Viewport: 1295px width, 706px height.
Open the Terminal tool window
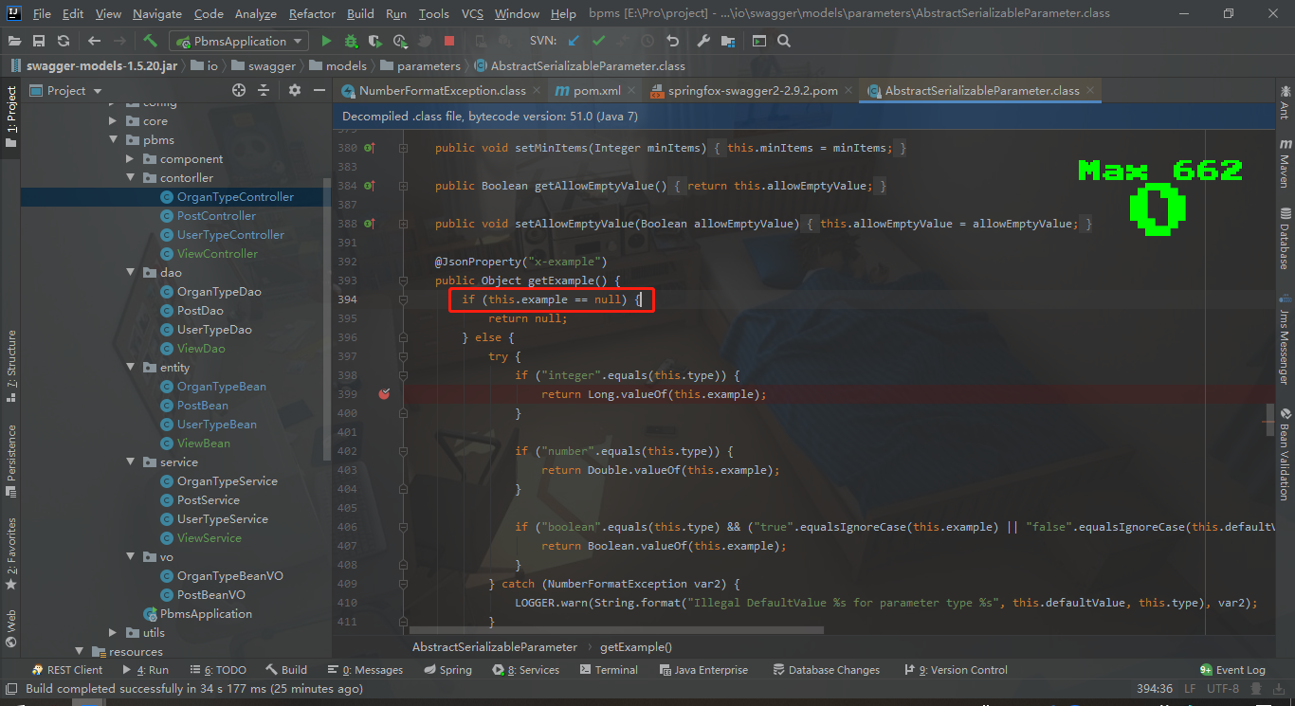click(x=607, y=670)
